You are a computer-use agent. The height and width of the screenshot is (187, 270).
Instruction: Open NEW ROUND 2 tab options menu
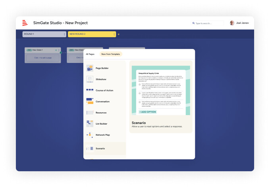114,34
